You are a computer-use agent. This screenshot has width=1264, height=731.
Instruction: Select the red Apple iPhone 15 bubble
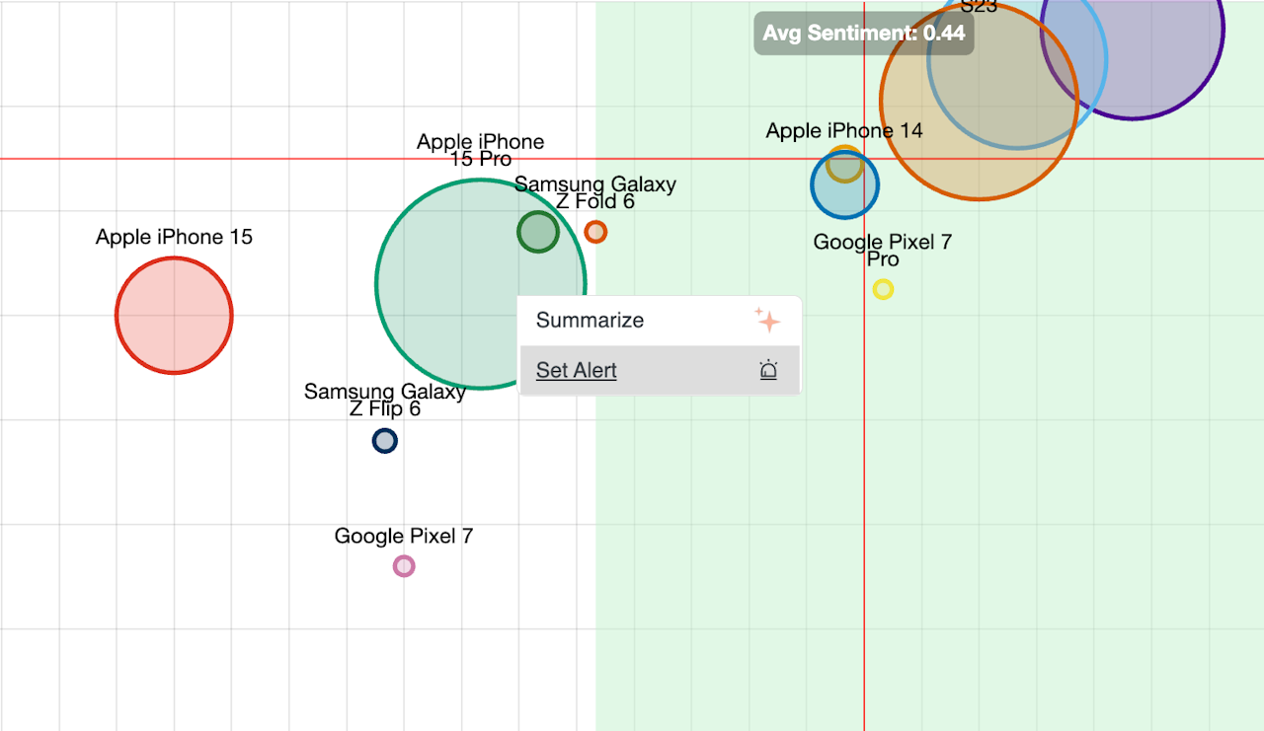[174, 316]
